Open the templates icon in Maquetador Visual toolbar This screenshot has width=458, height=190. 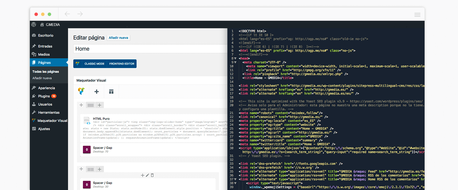pos(111,92)
